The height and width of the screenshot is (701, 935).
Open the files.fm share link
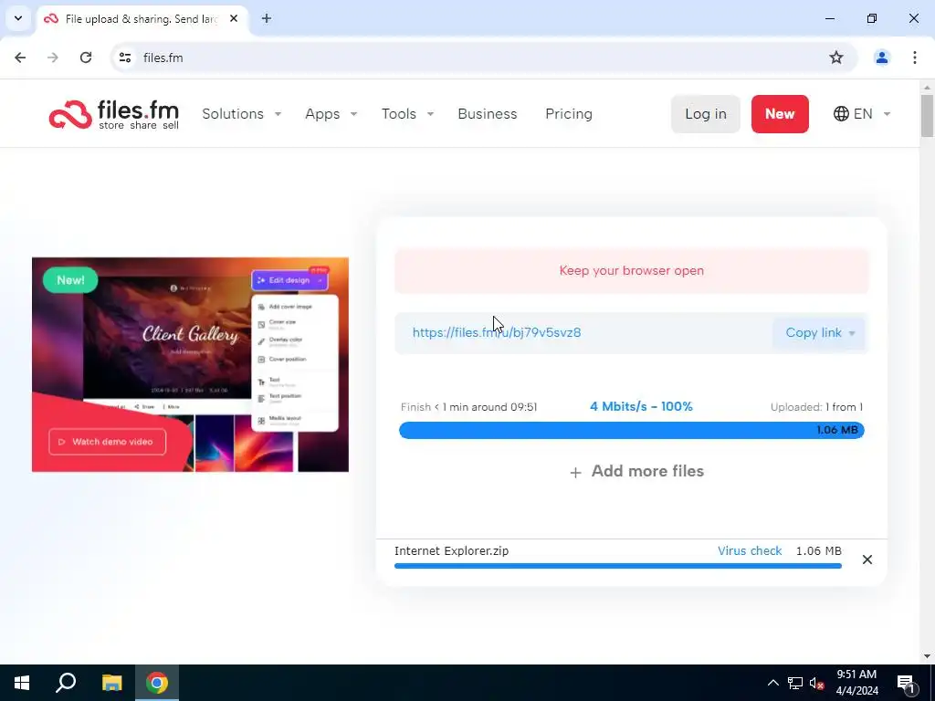click(497, 332)
